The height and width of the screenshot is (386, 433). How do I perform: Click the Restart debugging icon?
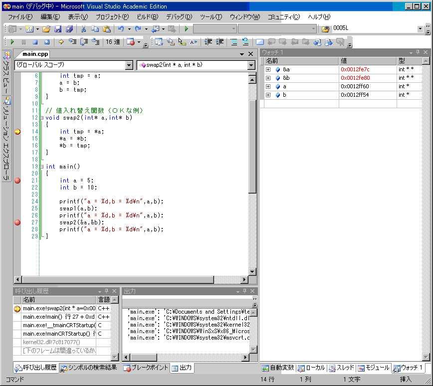pos(47,42)
